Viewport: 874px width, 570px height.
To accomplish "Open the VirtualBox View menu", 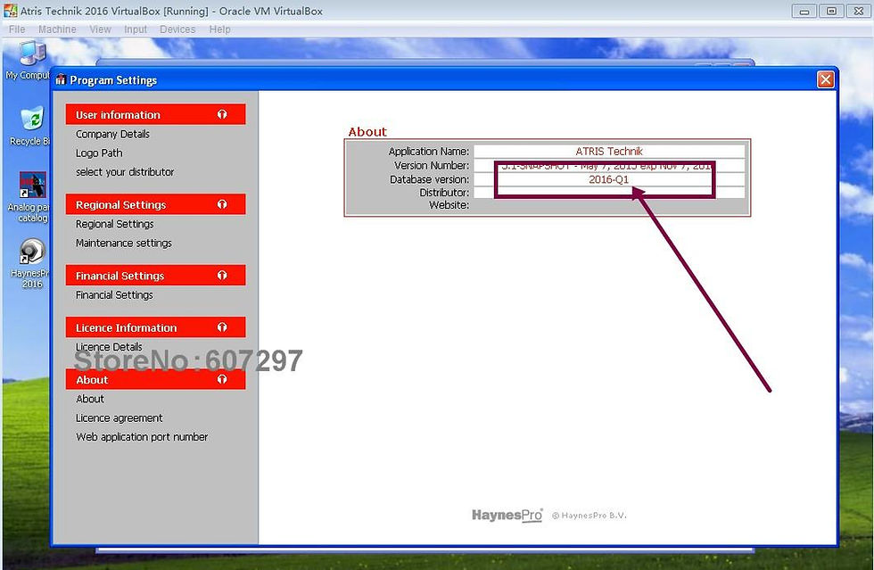I will pyautogui.click(x=100, y=29).
